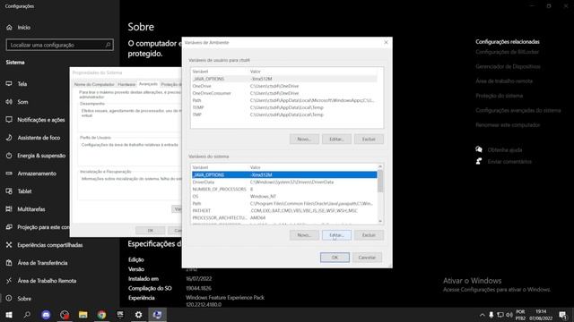The width and height of the screenshot is (574, 322).
Task: Click Obtenha ajuda link
Action: pos(505,150)
